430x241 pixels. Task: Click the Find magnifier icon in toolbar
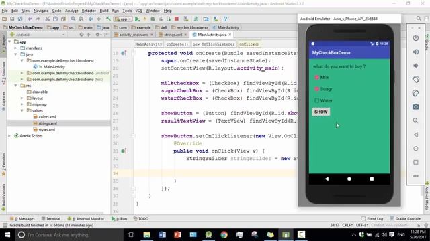[73, 19]
